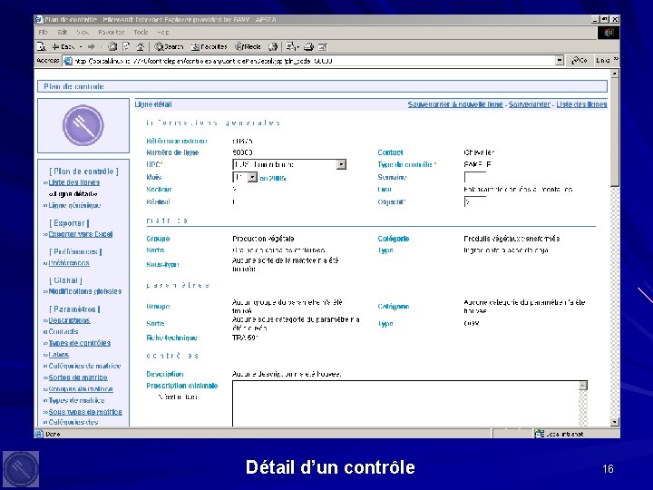Click the Go button next to address bar

pyautogui.click(x=580, y=61)
